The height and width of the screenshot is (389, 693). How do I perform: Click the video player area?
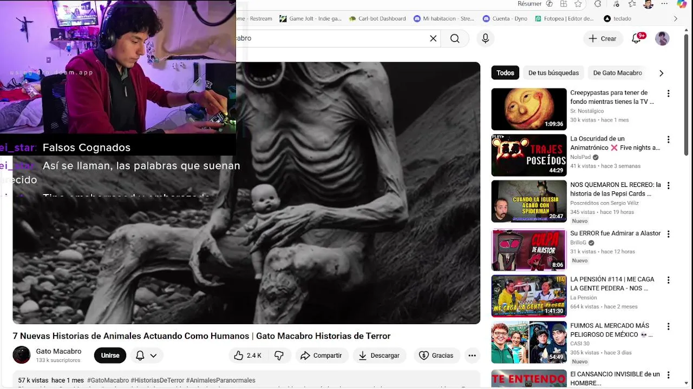[246, 193]
